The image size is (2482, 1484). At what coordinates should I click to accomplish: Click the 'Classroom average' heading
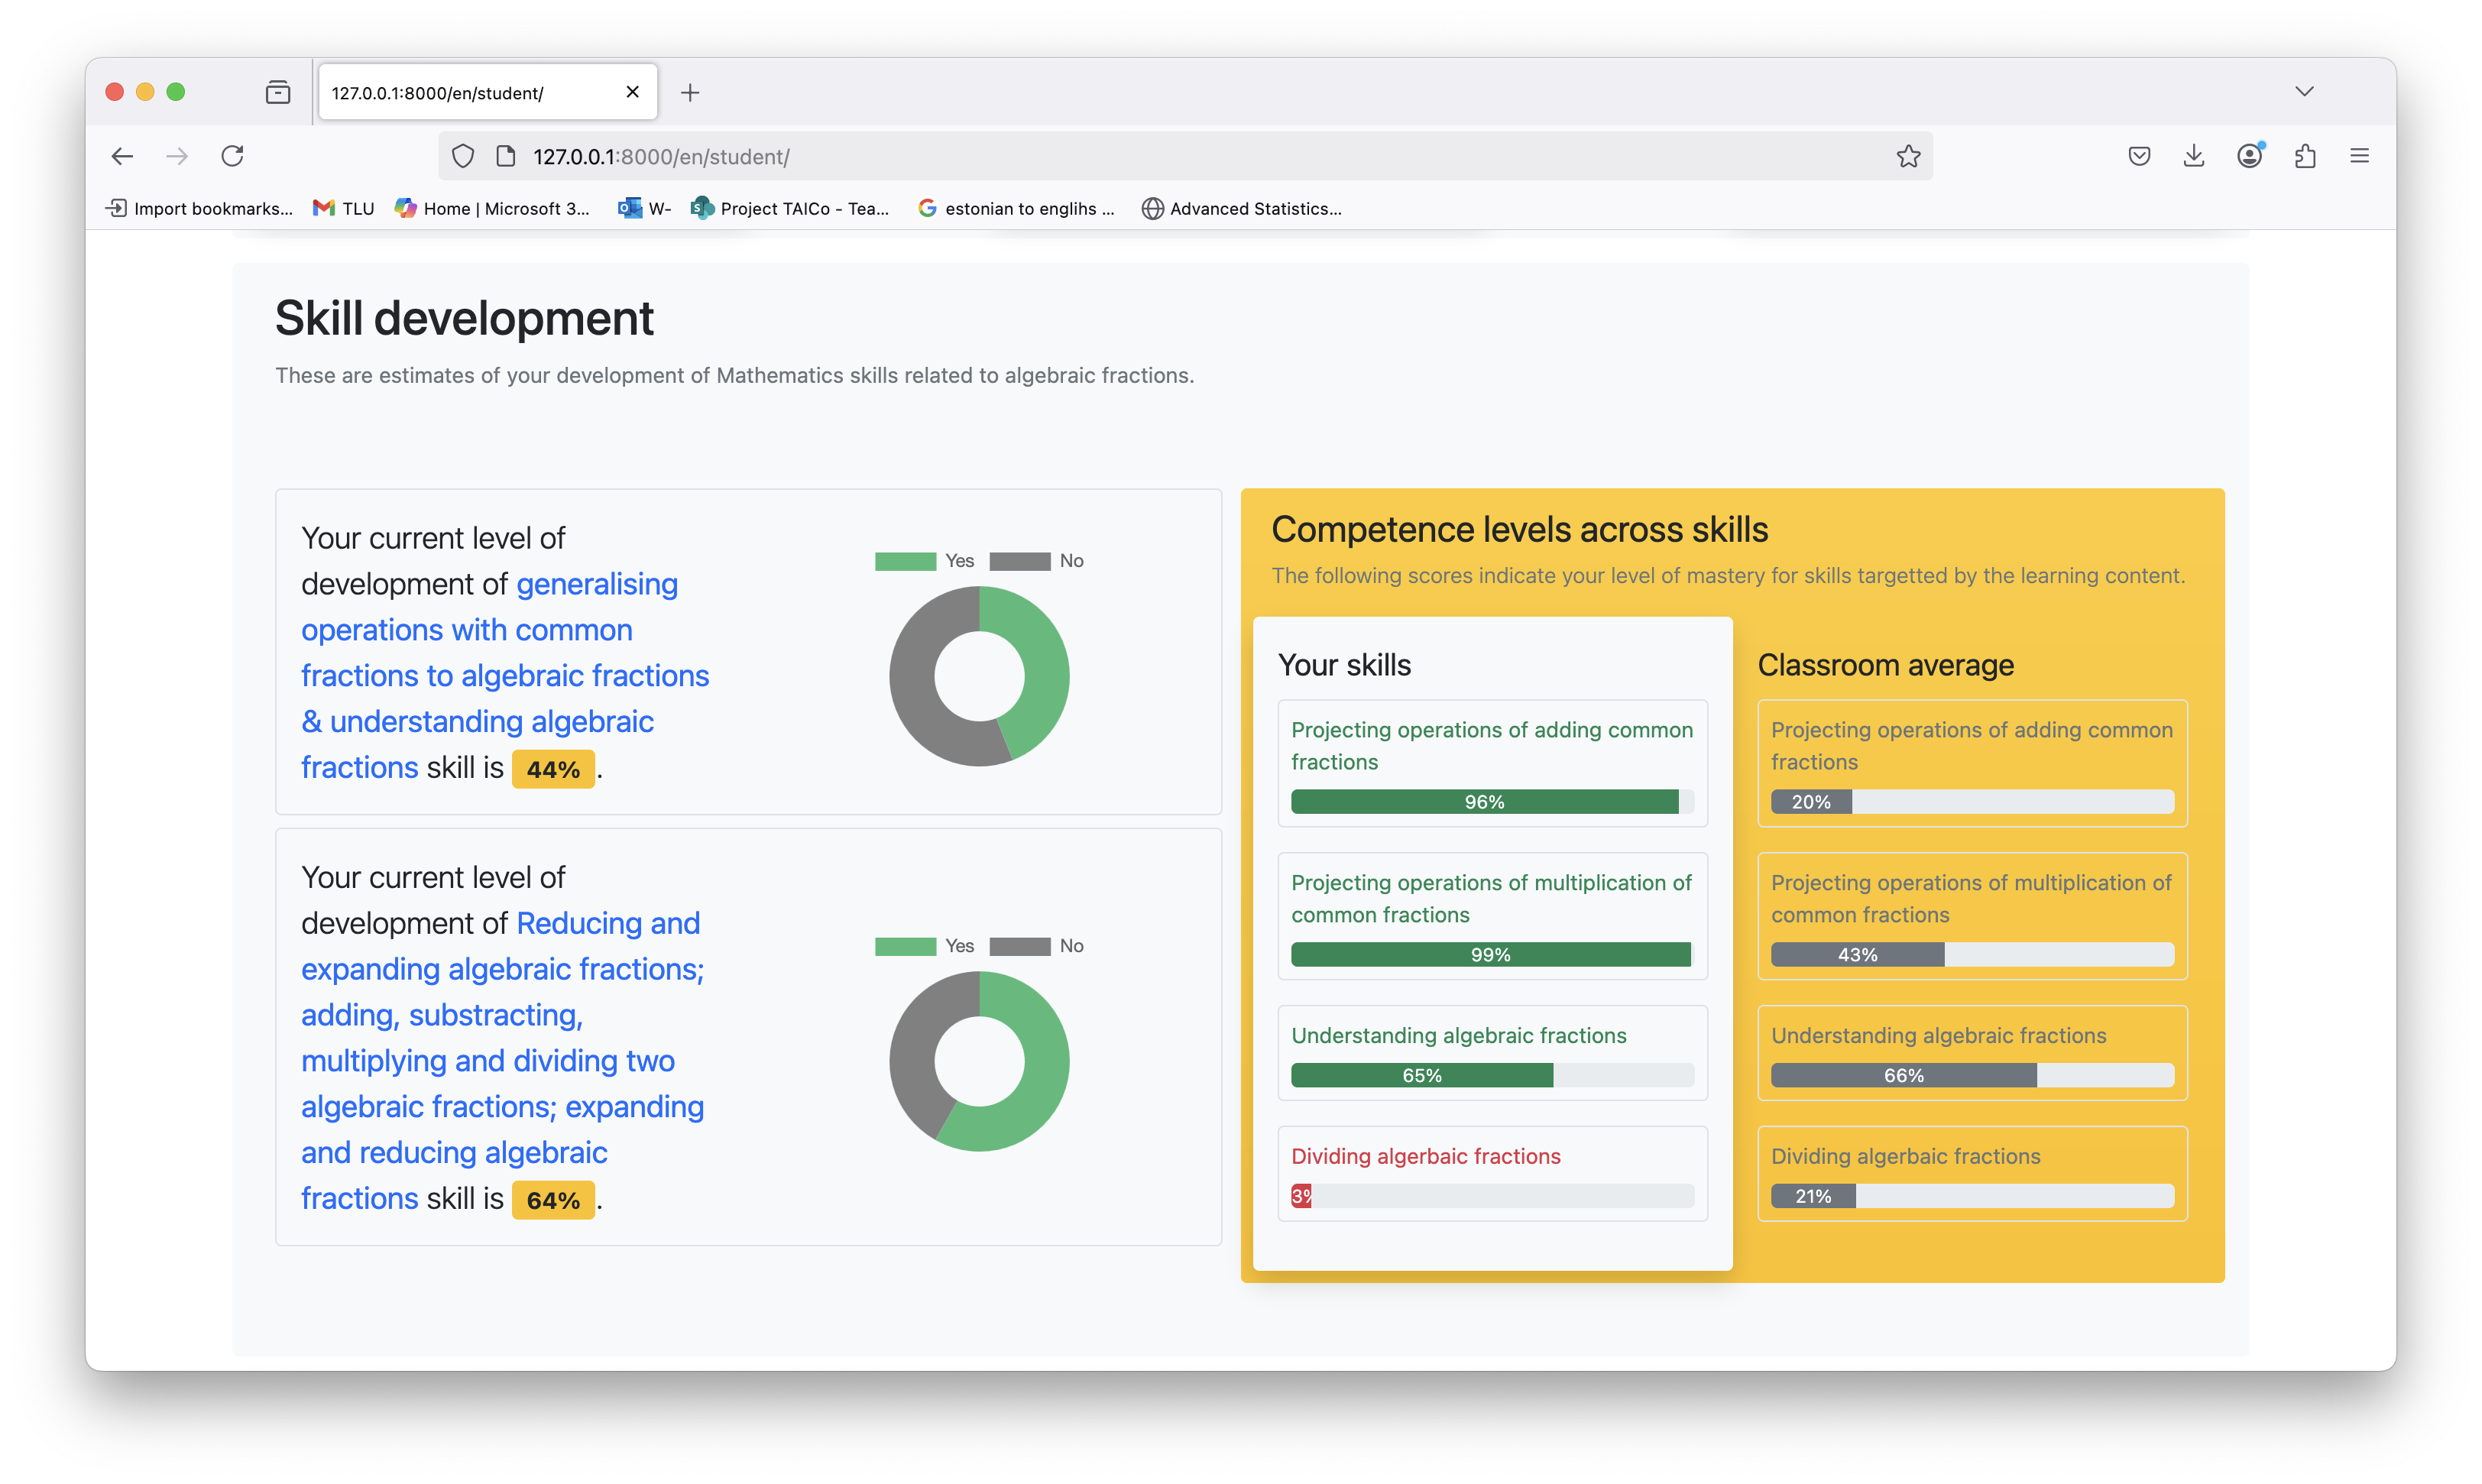(1885, 665)
